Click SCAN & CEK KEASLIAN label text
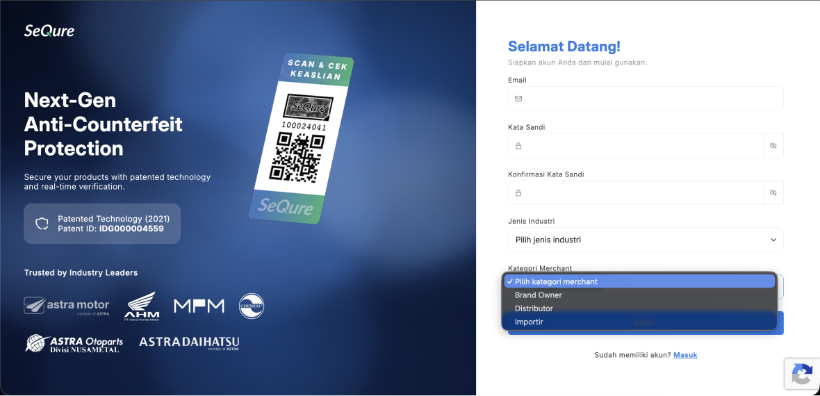 click(318, 69)
